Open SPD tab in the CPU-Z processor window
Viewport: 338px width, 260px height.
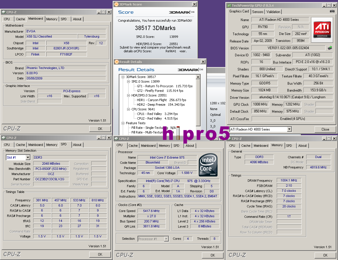176,146
